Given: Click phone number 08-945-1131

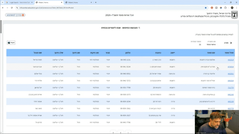Looking at the screenshot, I should click(x=125, y=60).
